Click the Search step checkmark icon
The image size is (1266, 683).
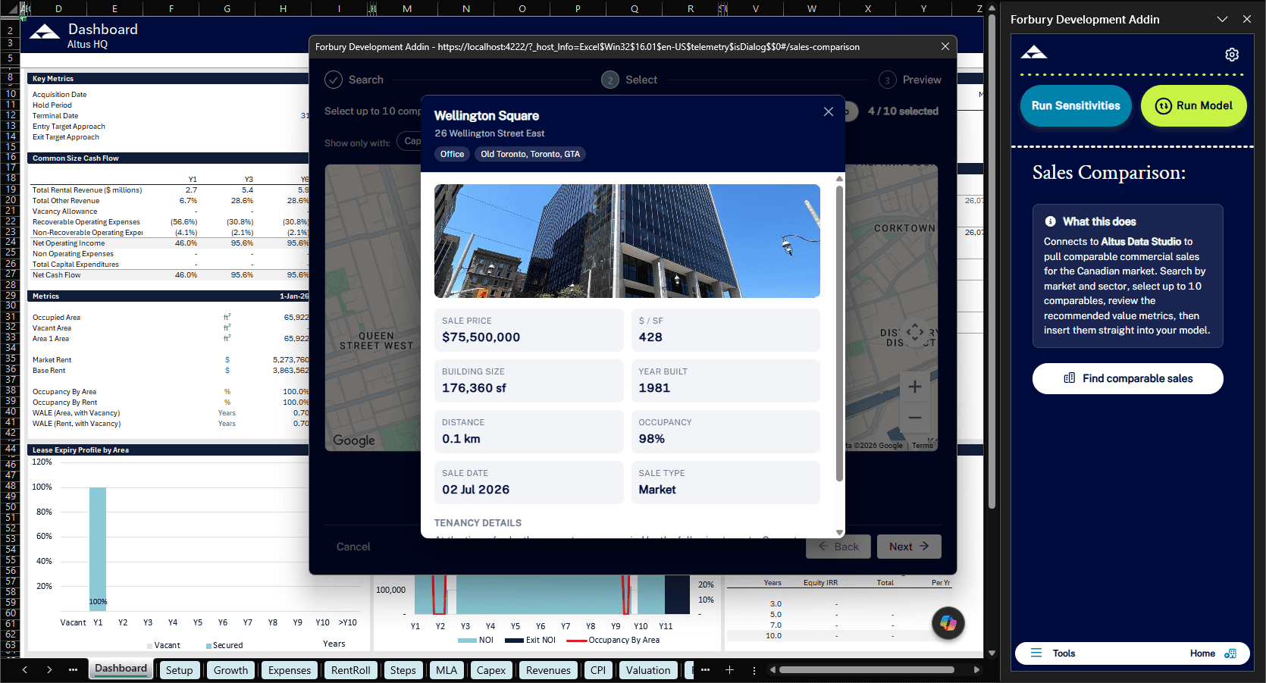coord(334,80)
